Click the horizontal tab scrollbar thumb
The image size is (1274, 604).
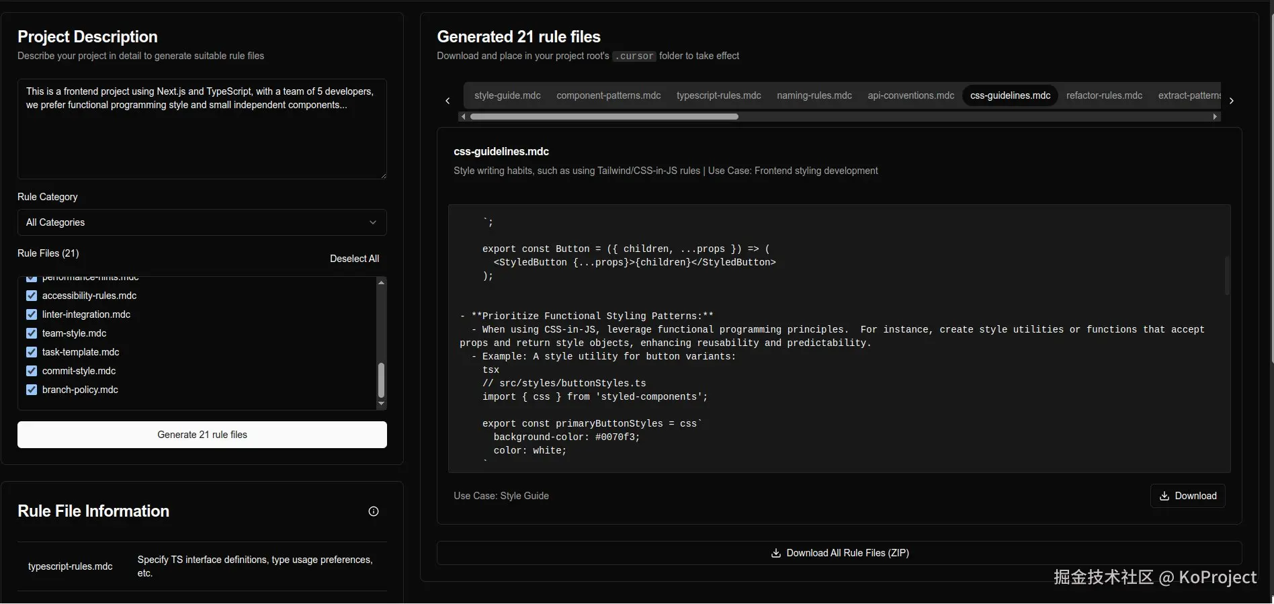[x=603, y=117]
